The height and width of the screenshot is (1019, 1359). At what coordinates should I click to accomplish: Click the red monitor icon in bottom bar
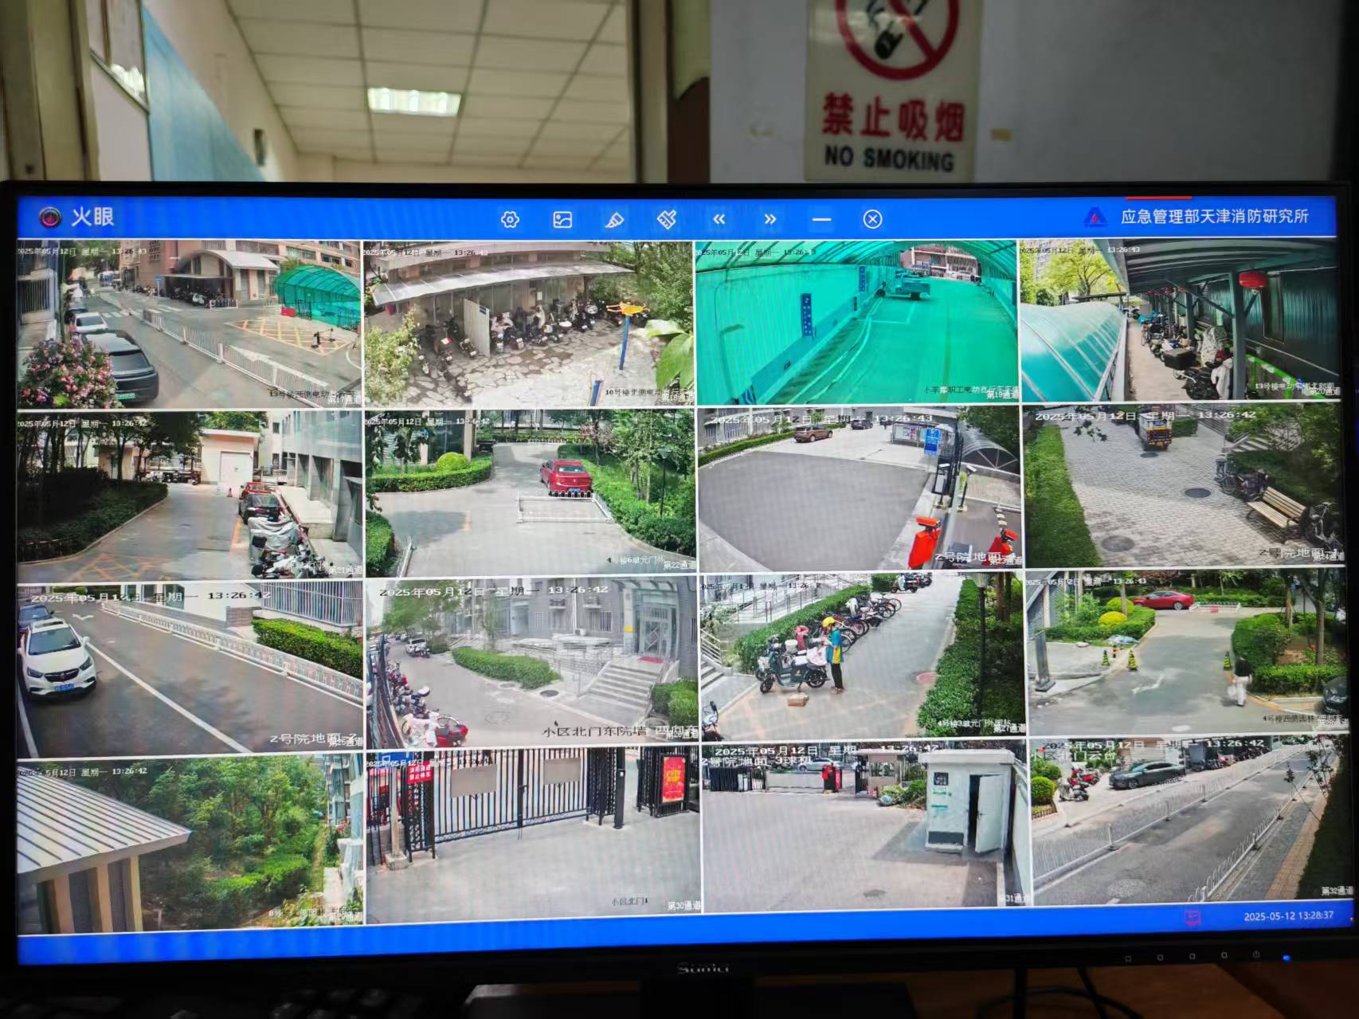[x=1192, y=917]
